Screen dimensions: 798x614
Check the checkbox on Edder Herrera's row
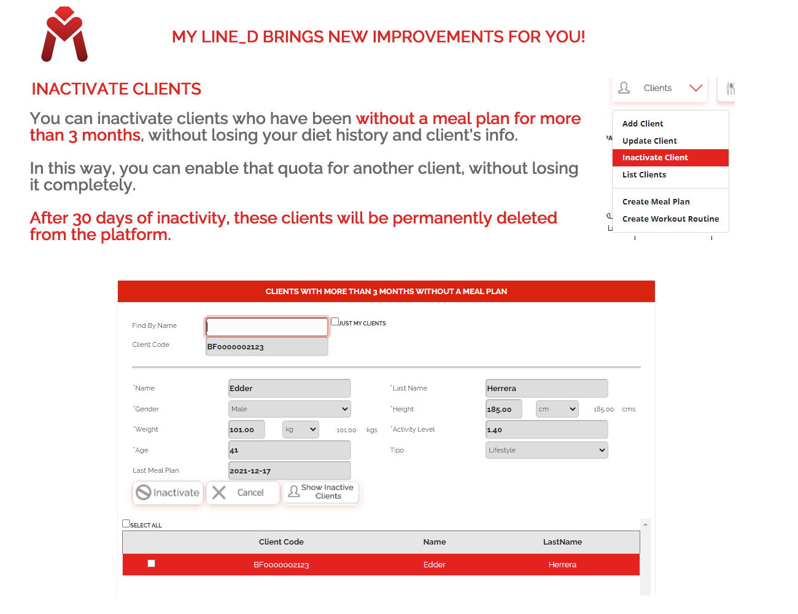pyautogui.click(x=151, y=564)
